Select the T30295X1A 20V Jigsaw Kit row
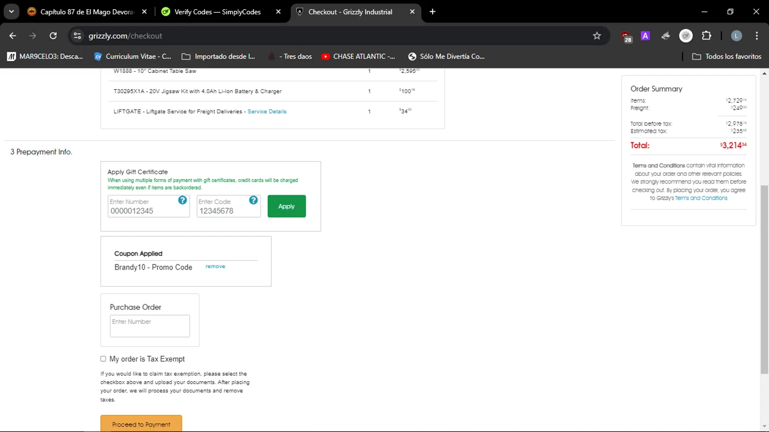This screenshot has width=769, height=432. click(x=273, y=91)
